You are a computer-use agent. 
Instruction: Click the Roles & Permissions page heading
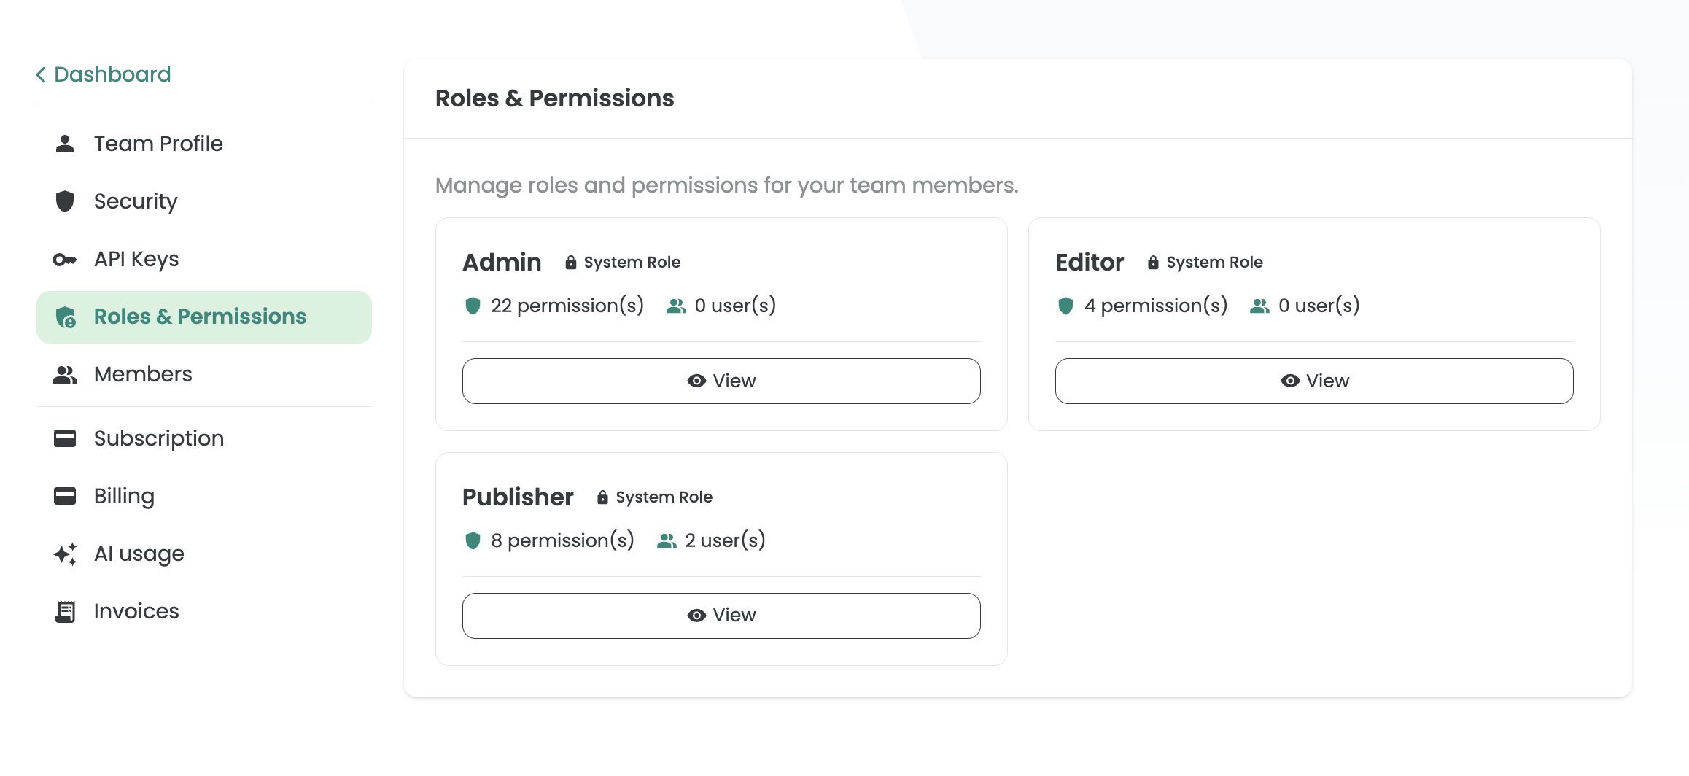(555, 98)
